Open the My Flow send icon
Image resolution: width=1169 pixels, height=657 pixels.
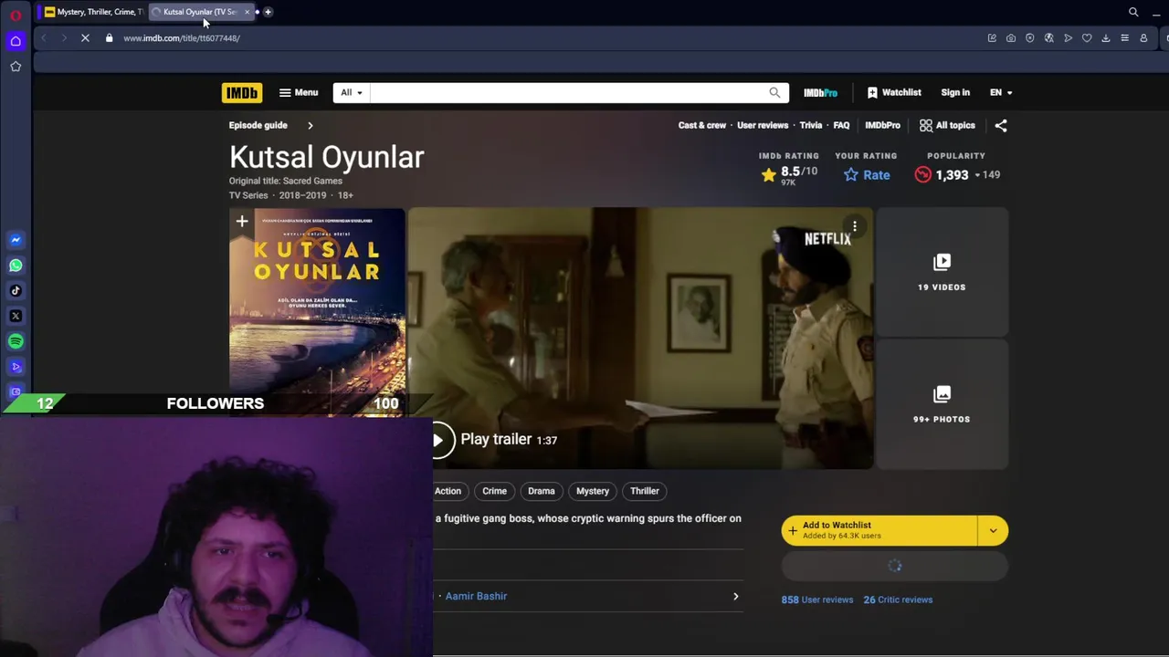pyautogui.click(x=1068, y=38)
